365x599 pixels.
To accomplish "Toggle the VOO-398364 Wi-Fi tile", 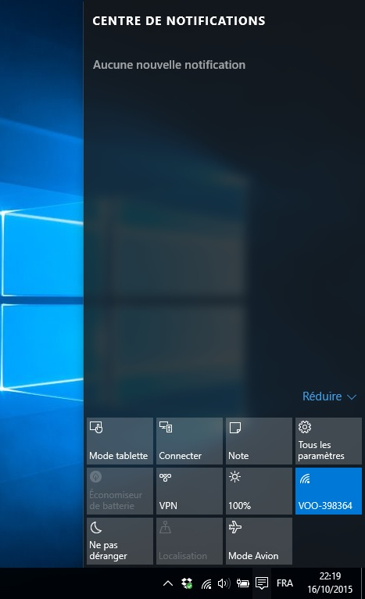I will click(328, 491).
